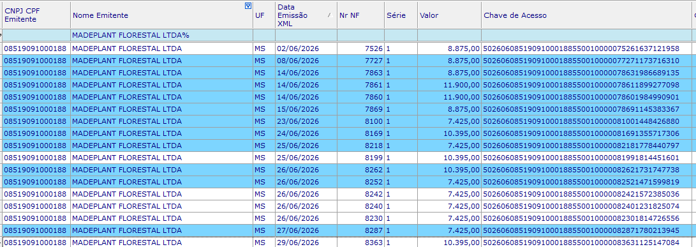Click the CNPJ cell in the NF 8199 row
This screenshot has width=696, height=247.
pos(36,158)
